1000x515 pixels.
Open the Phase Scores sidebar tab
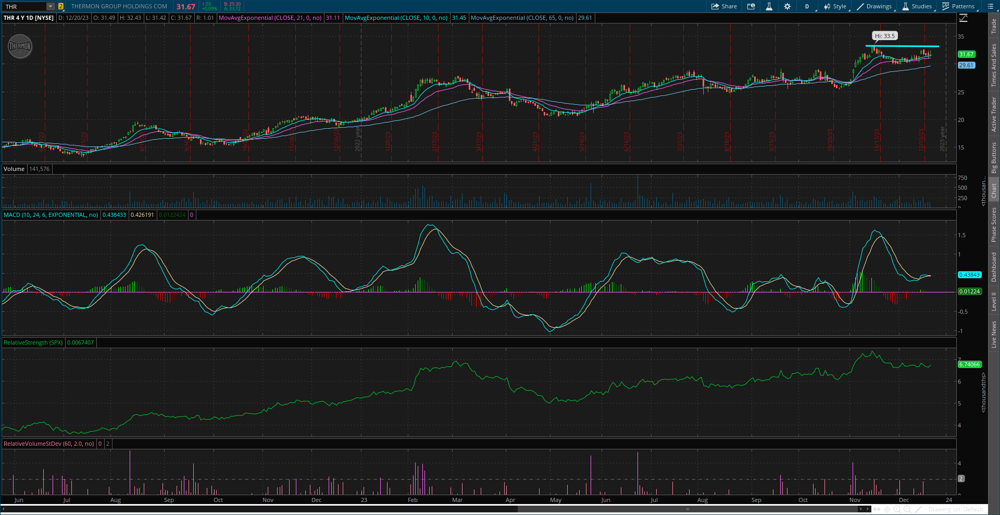point(994,224)
